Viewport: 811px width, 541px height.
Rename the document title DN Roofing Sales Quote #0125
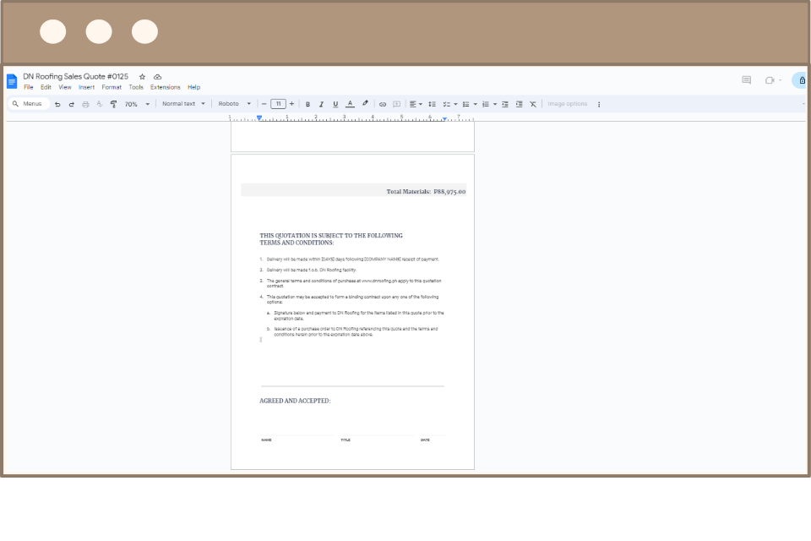(x=75, y=76)
